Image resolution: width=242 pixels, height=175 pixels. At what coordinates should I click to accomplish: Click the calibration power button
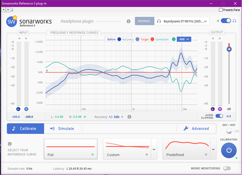click(x=229, y=150)
